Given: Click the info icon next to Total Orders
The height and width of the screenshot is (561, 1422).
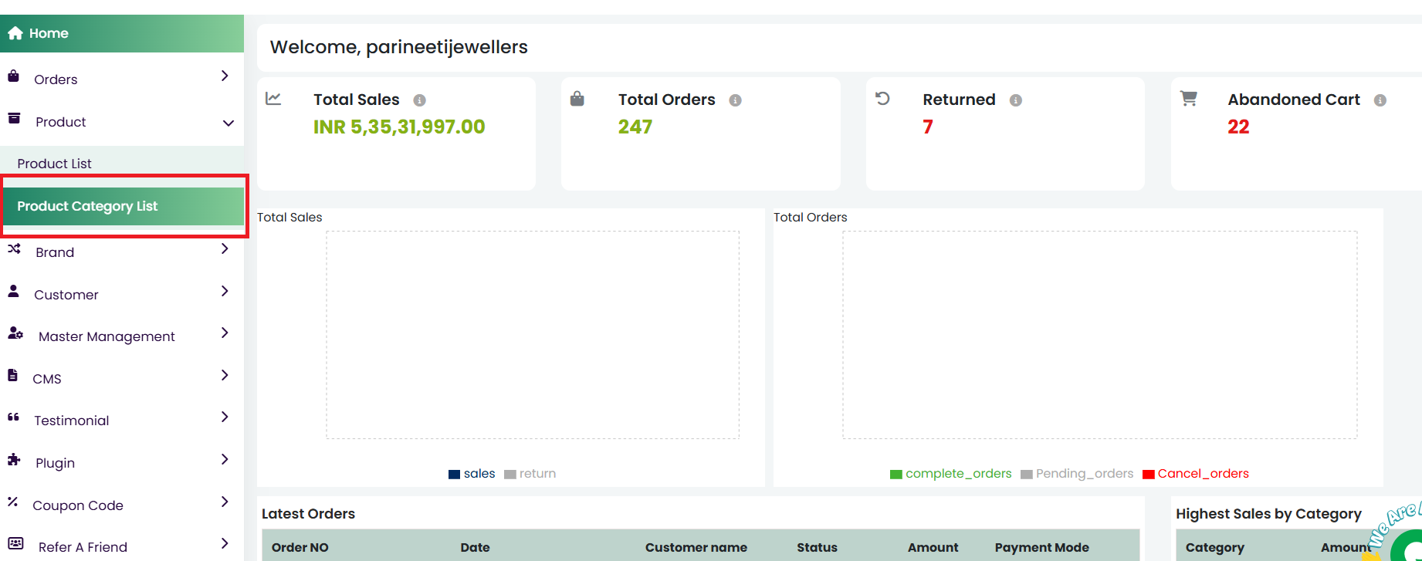Looking at the screenshot, I should tap(735, 100).
